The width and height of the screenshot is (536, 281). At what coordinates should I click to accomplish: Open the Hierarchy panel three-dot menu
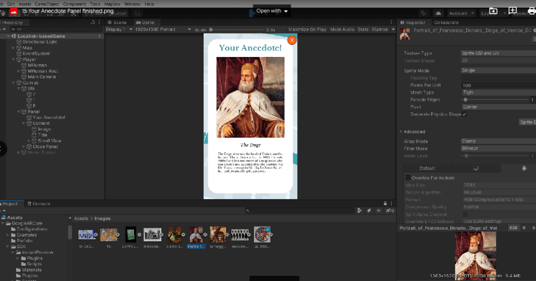click(99, 22)
